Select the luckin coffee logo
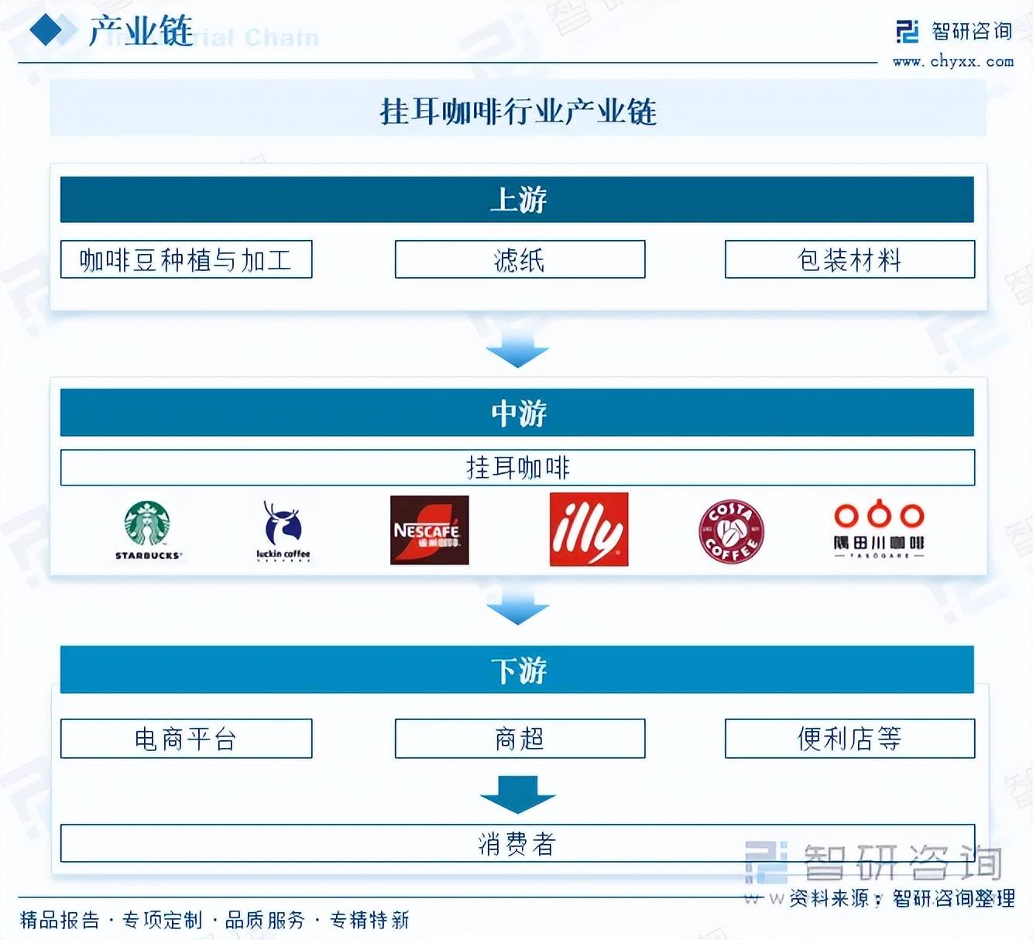The height and width of the screenshot is (940, 1033). click(282, 529)
